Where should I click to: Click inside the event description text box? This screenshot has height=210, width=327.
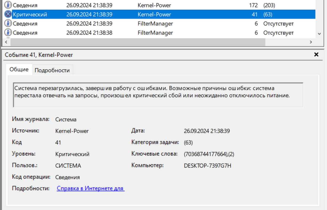(158, 95)
